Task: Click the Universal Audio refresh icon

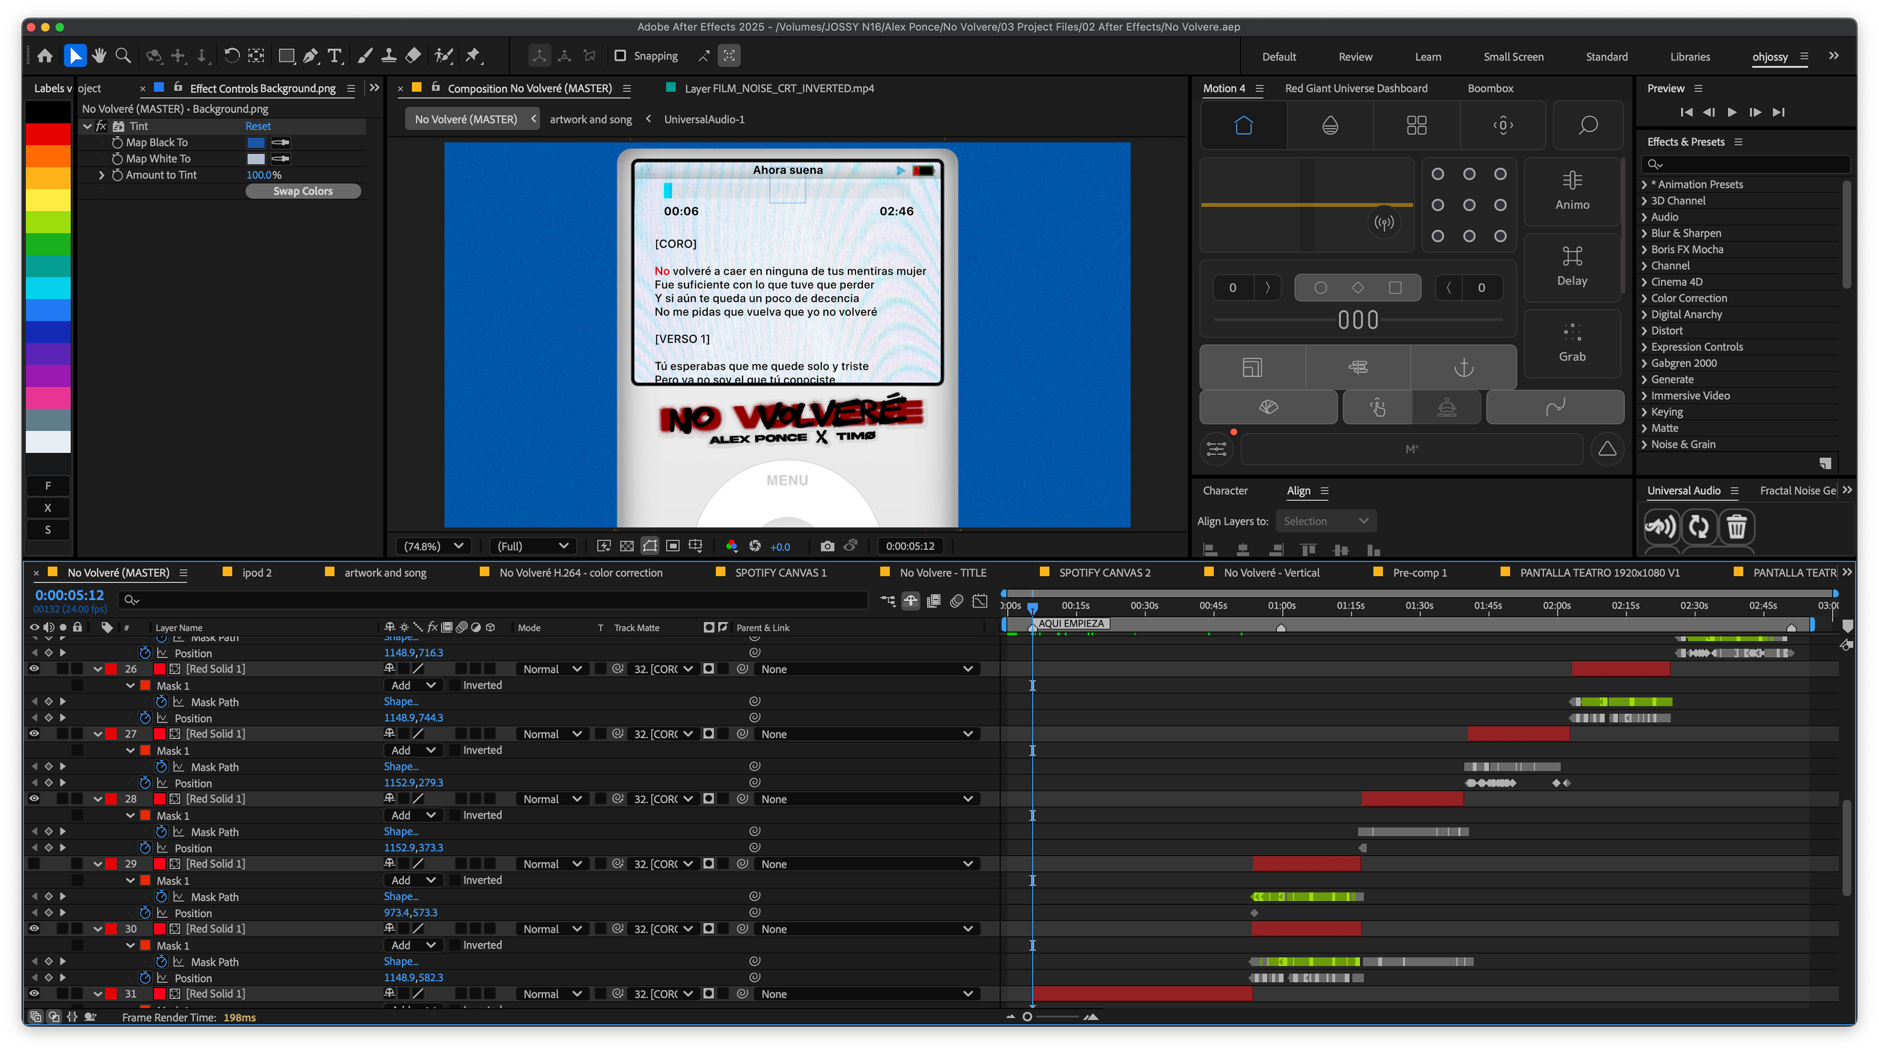Action: (x=1699, y=526)
